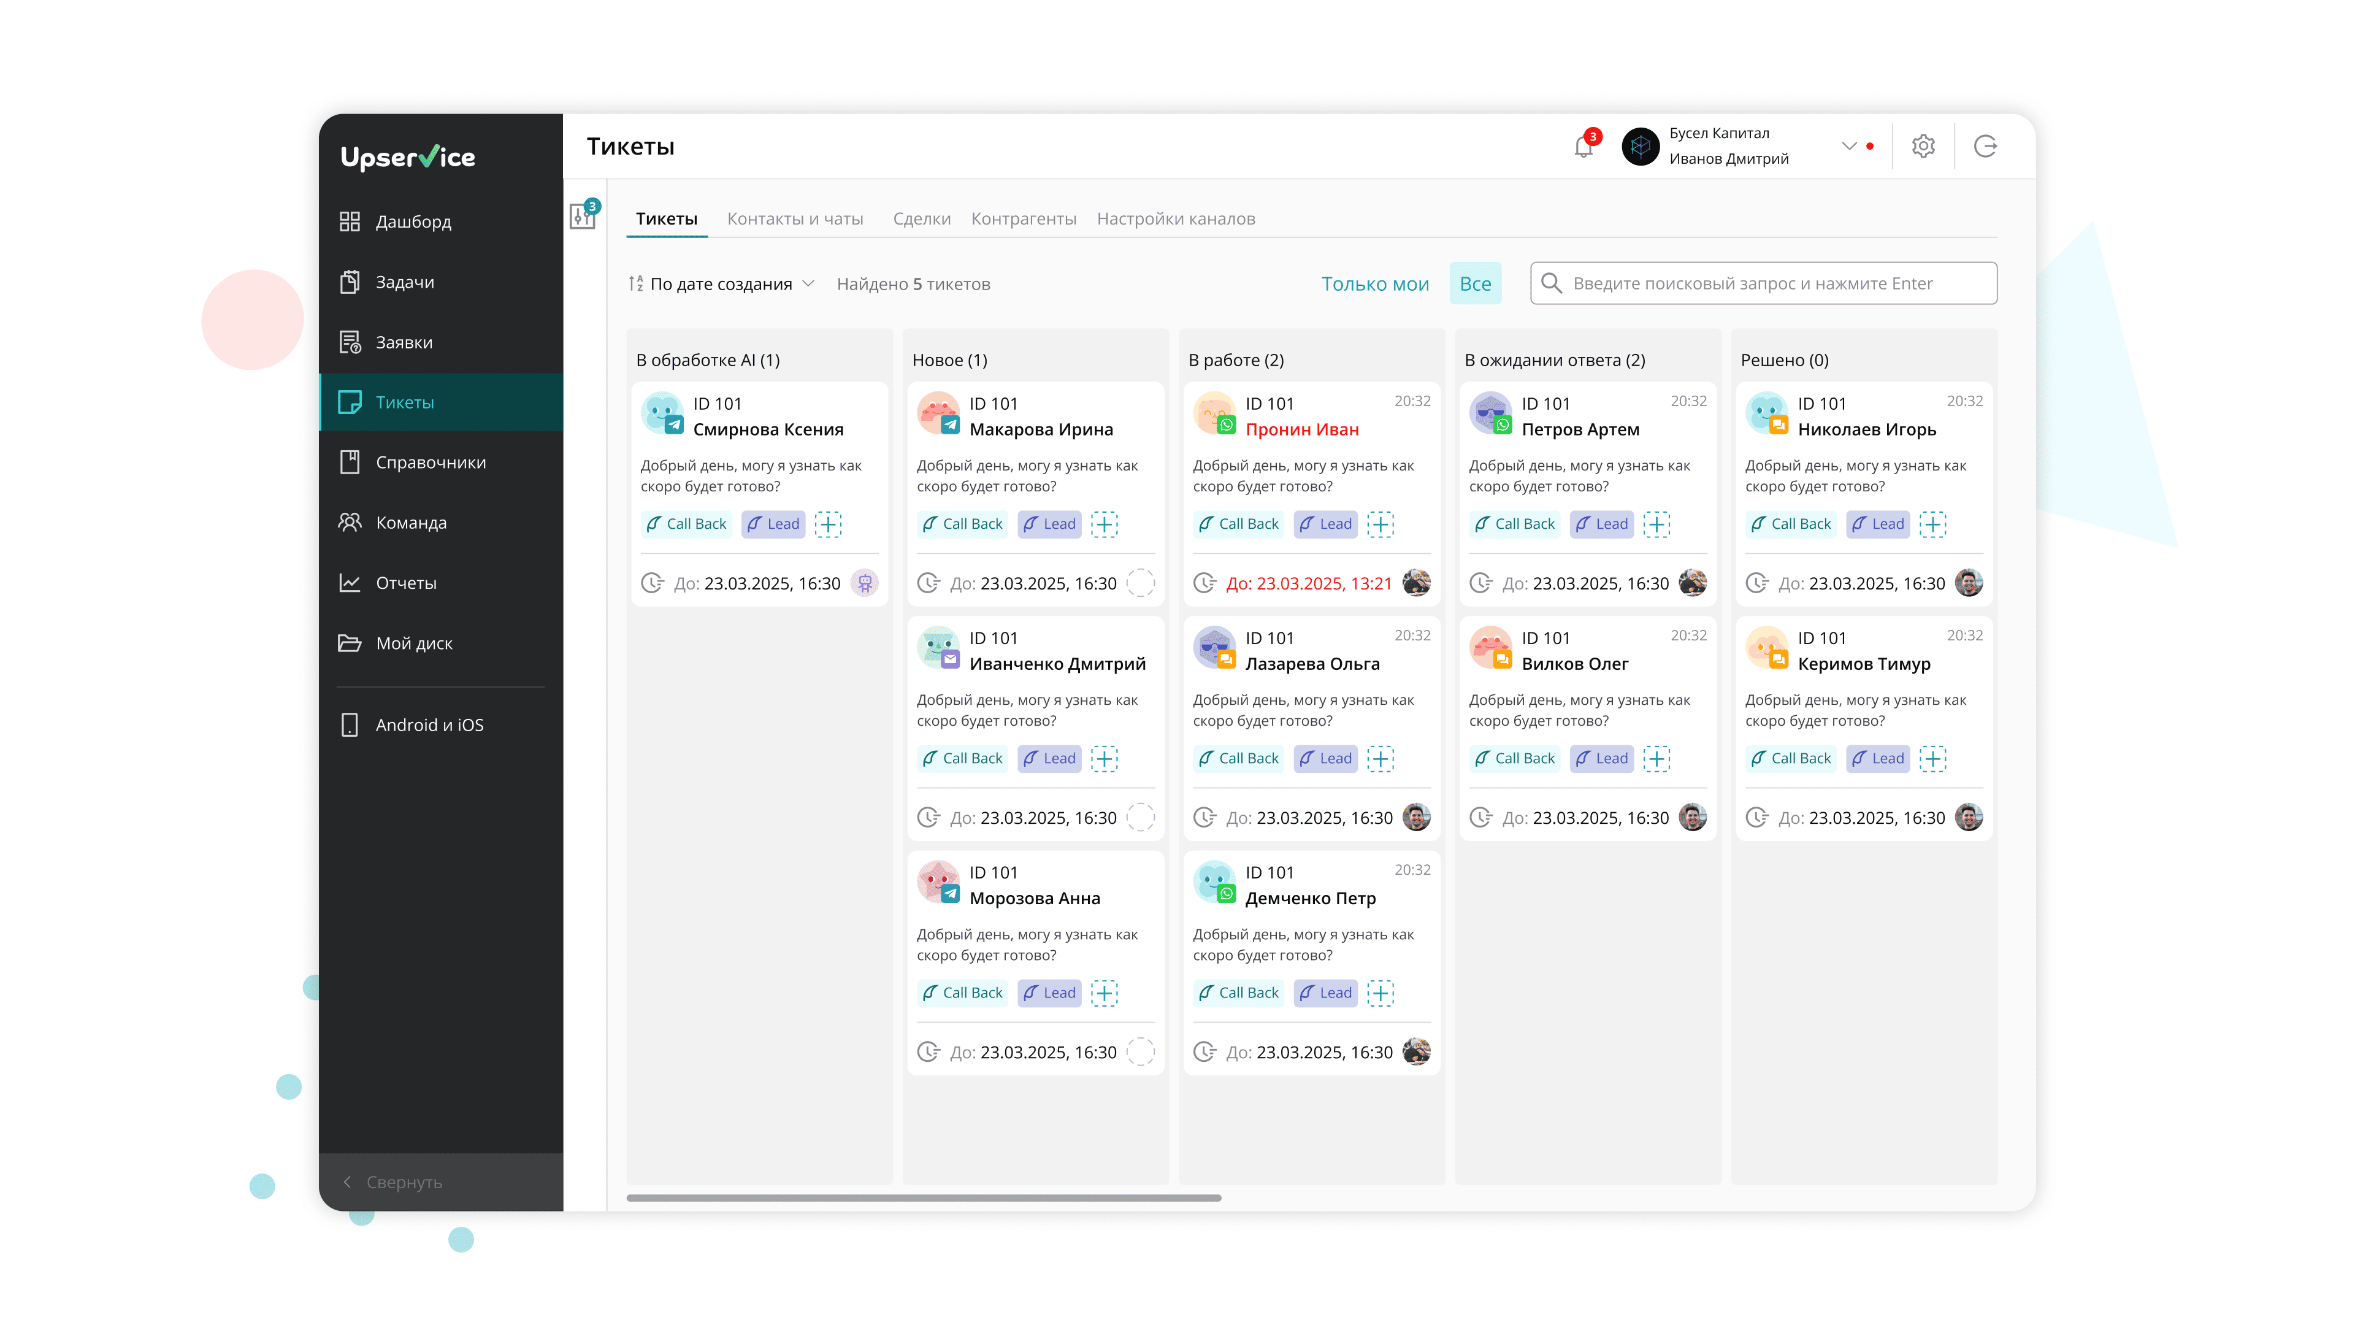Click the Новое (1) column header

pyautogui.click(x=950, y=360)
